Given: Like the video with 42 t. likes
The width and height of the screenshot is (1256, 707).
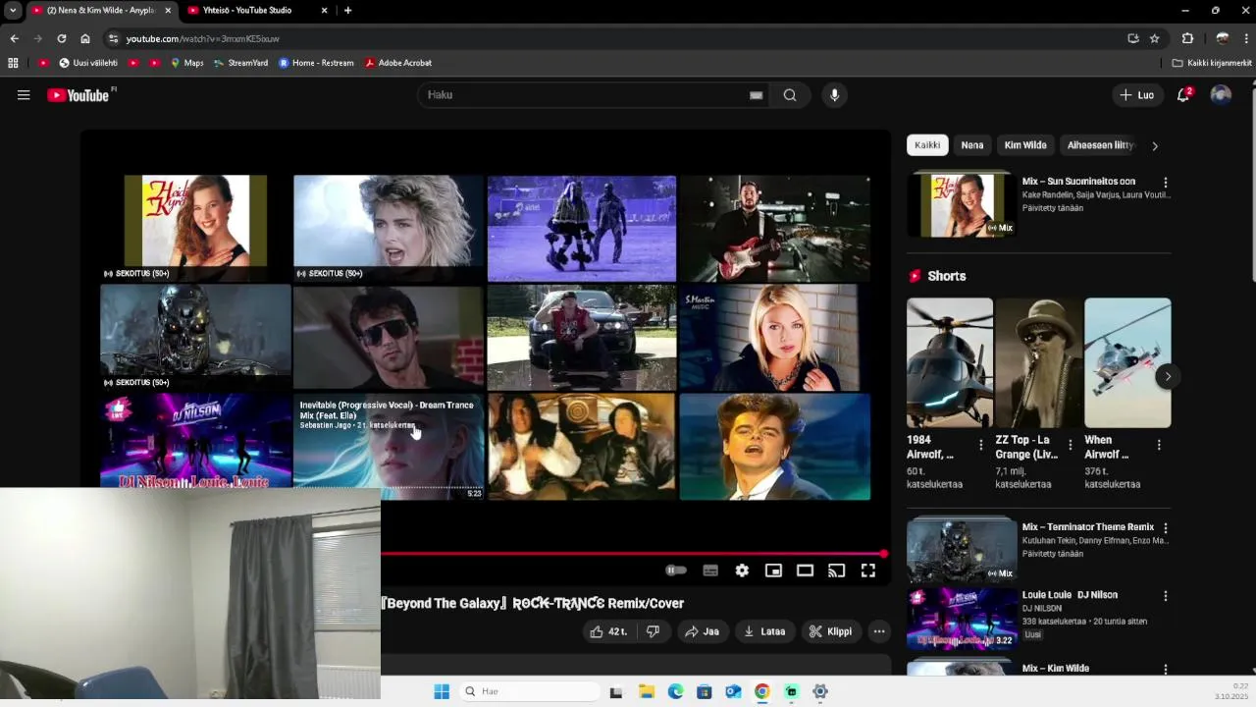Looking at the screenshot, I should (x=608, y=631).
